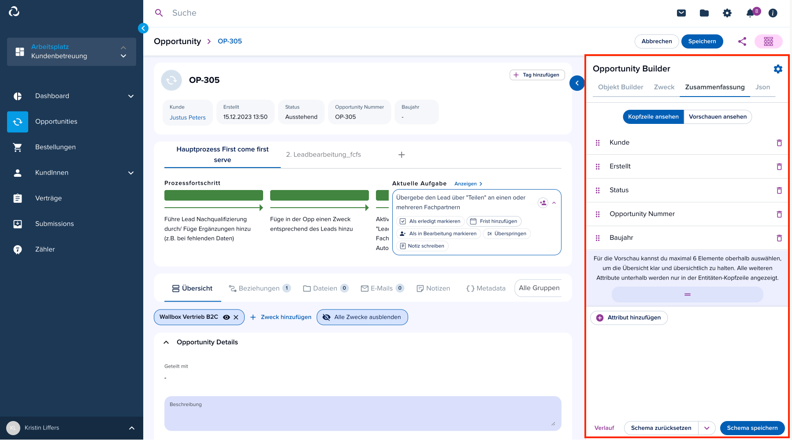Grab the drag handle of Erstellt row

[x=598, y=166]
